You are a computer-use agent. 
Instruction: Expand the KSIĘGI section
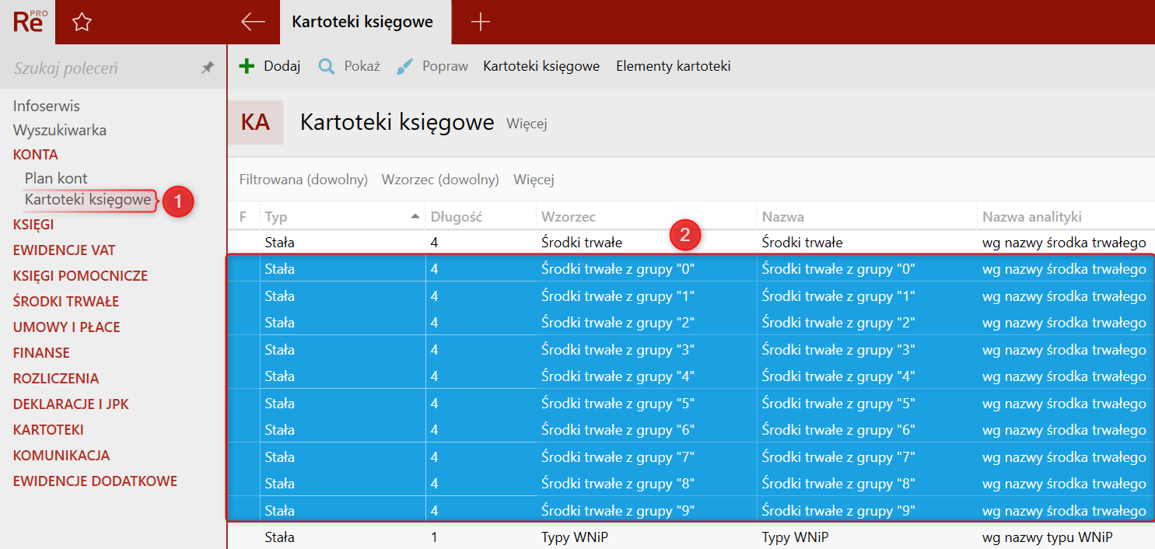click(33, 225)
